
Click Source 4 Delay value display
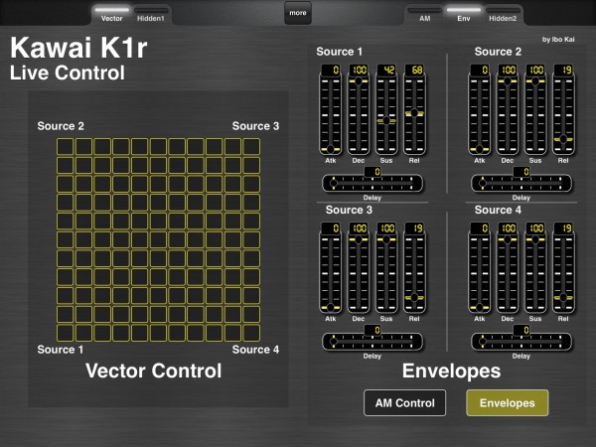tap(521, 331)
